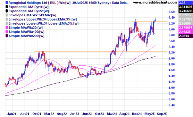Click the orange 2.20 horizontal support line

pyautogui.click(x=100, y=52)
